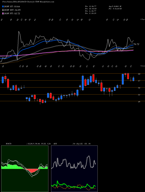Click the Pre V: 0.413 M value
Screen dimensions: 145x192
[x=115, y=9]
